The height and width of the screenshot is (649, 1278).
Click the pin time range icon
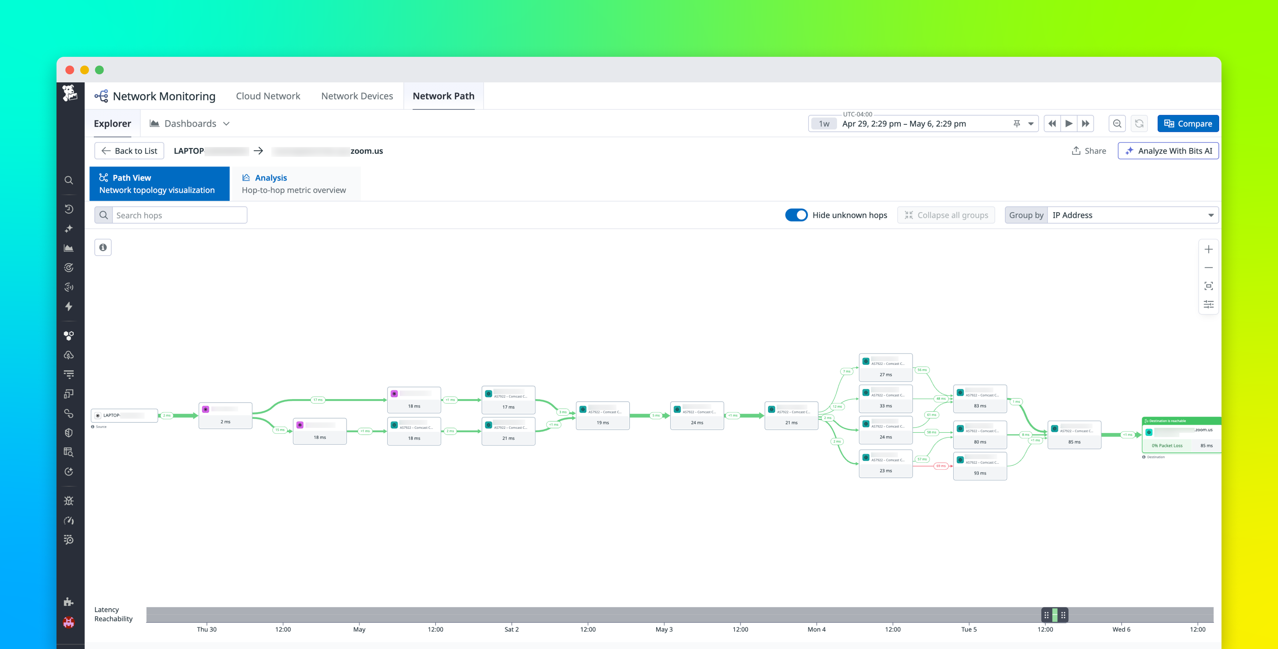(1017, 123)
